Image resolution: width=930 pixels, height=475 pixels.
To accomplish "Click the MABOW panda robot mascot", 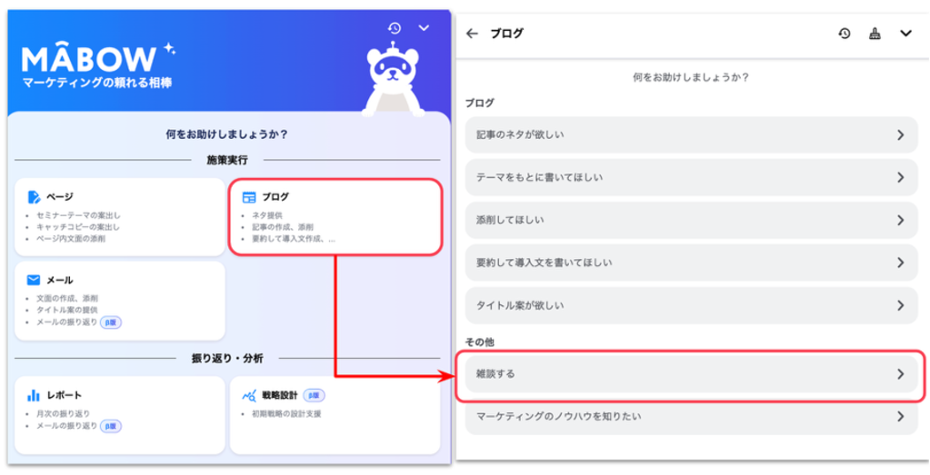I will point(395,80).
